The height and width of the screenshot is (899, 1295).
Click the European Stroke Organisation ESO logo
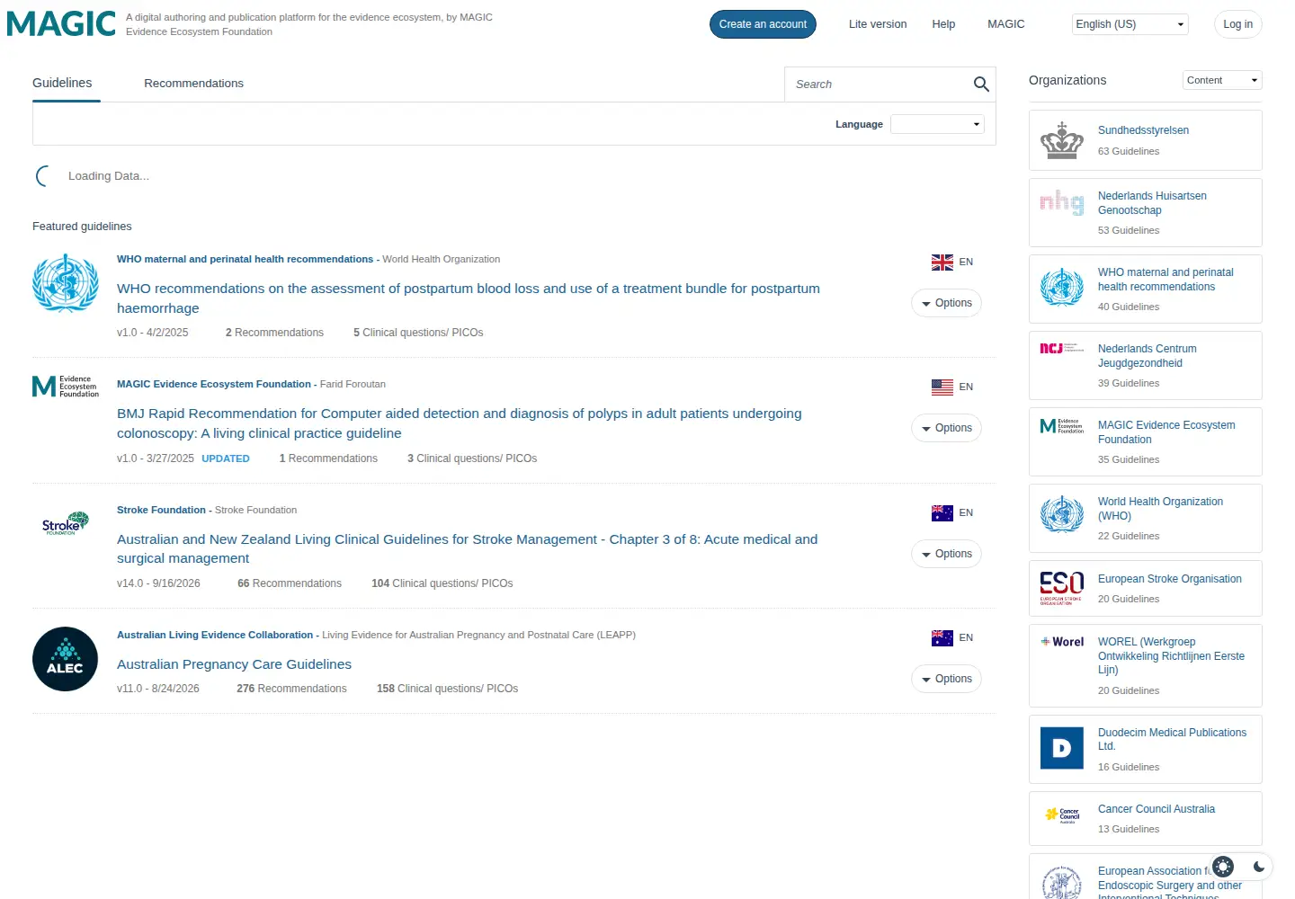(x=1062, y=588)
